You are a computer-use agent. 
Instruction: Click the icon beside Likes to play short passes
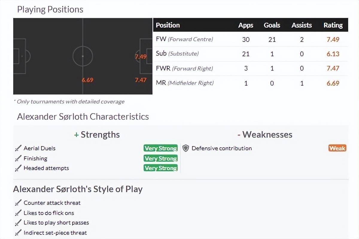coord(18,223)
